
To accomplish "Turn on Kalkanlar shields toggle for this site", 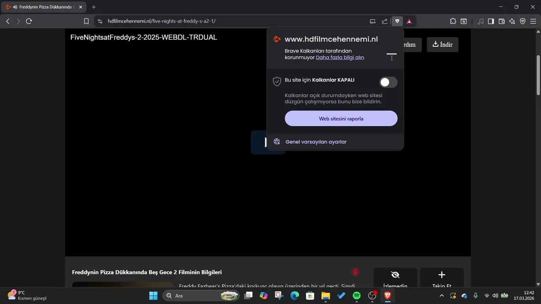I will point(388,82).
